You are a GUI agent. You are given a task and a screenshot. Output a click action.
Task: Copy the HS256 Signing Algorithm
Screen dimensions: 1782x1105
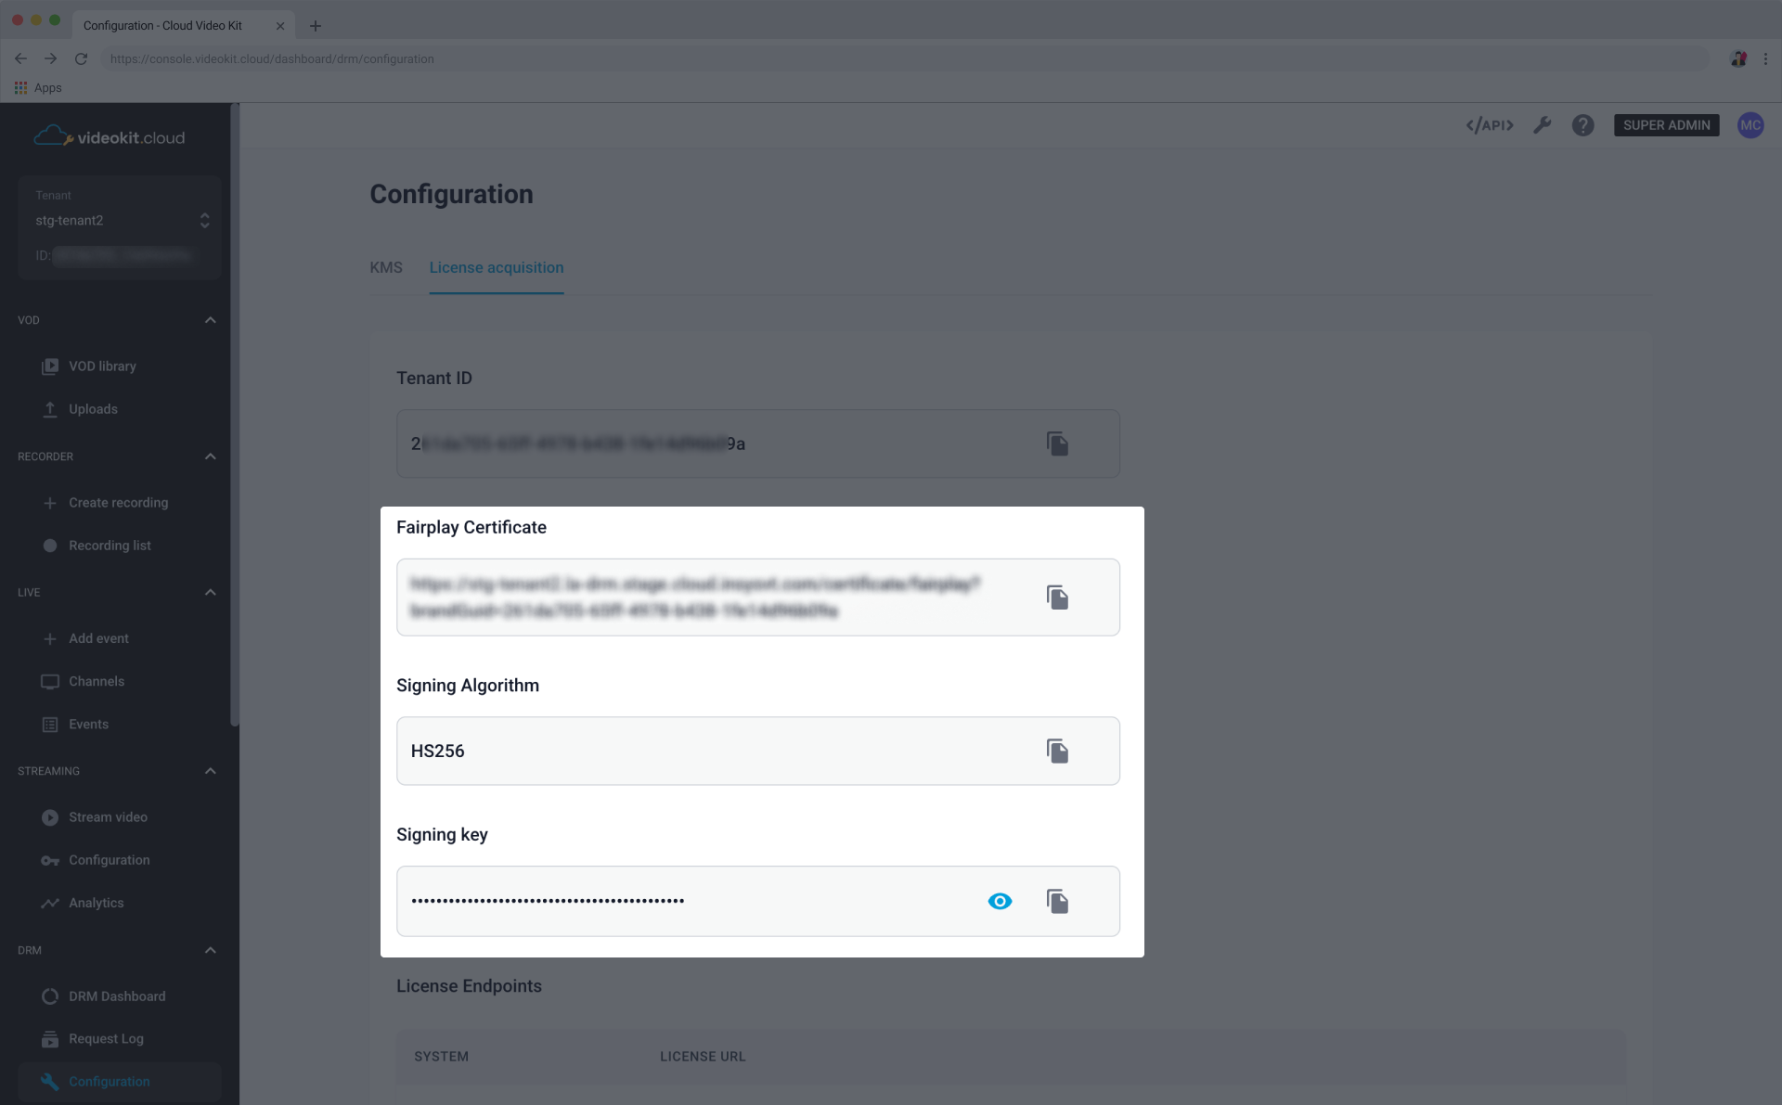1058,751
